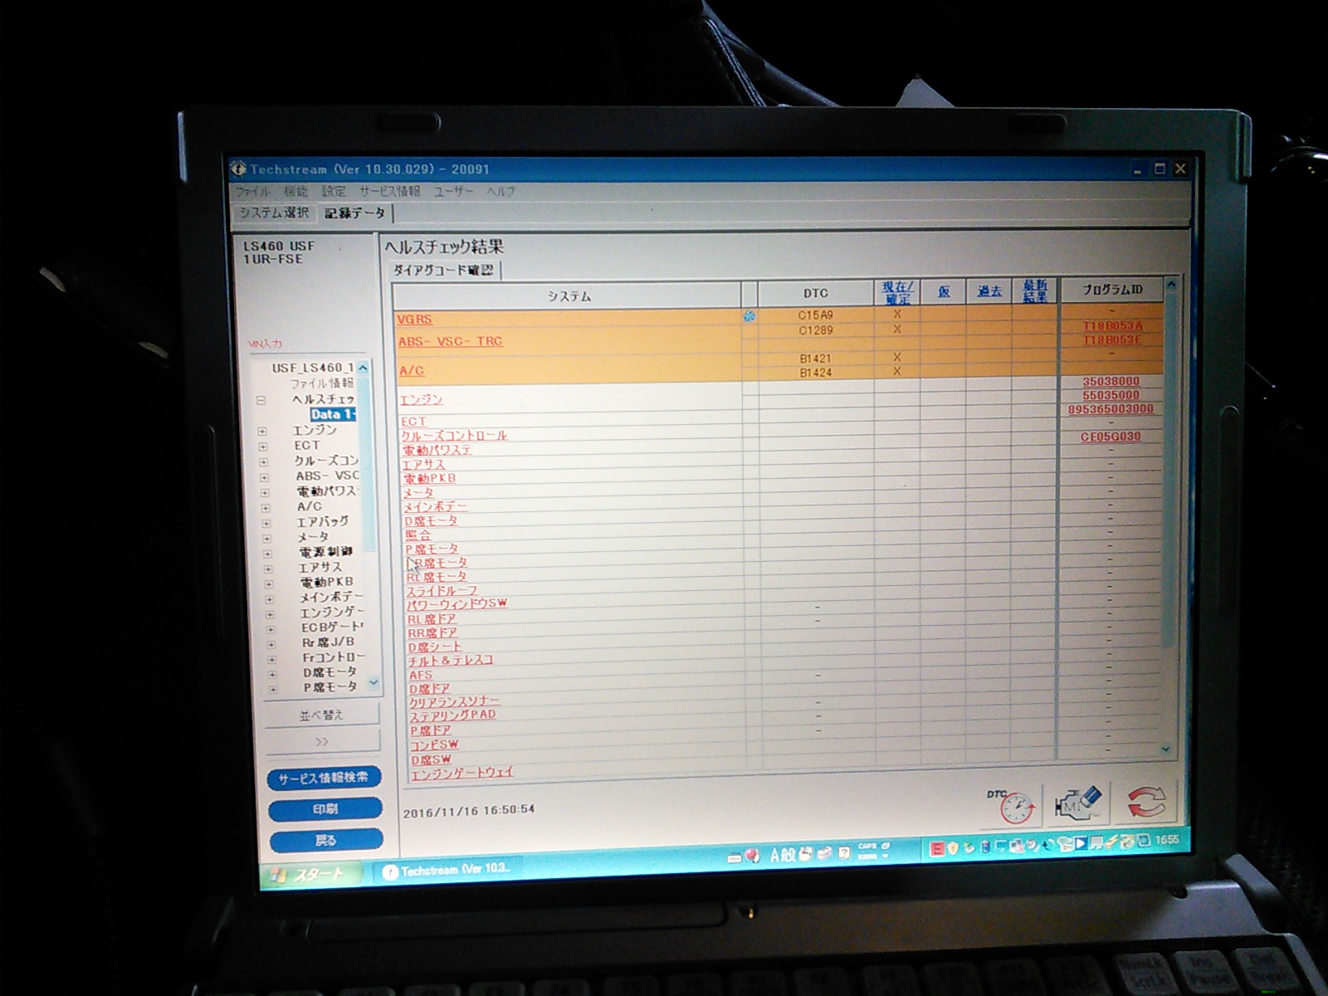Click the taskbar clock showing 16:55
The height and width of the screenshot is (996, 1328).
[1165, 840]
